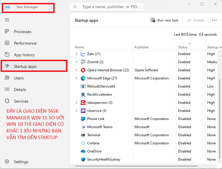Viewport: 222px width, 169px height.
Task: Expand the Zalo (21) group
Action: [x=77, y=54]
